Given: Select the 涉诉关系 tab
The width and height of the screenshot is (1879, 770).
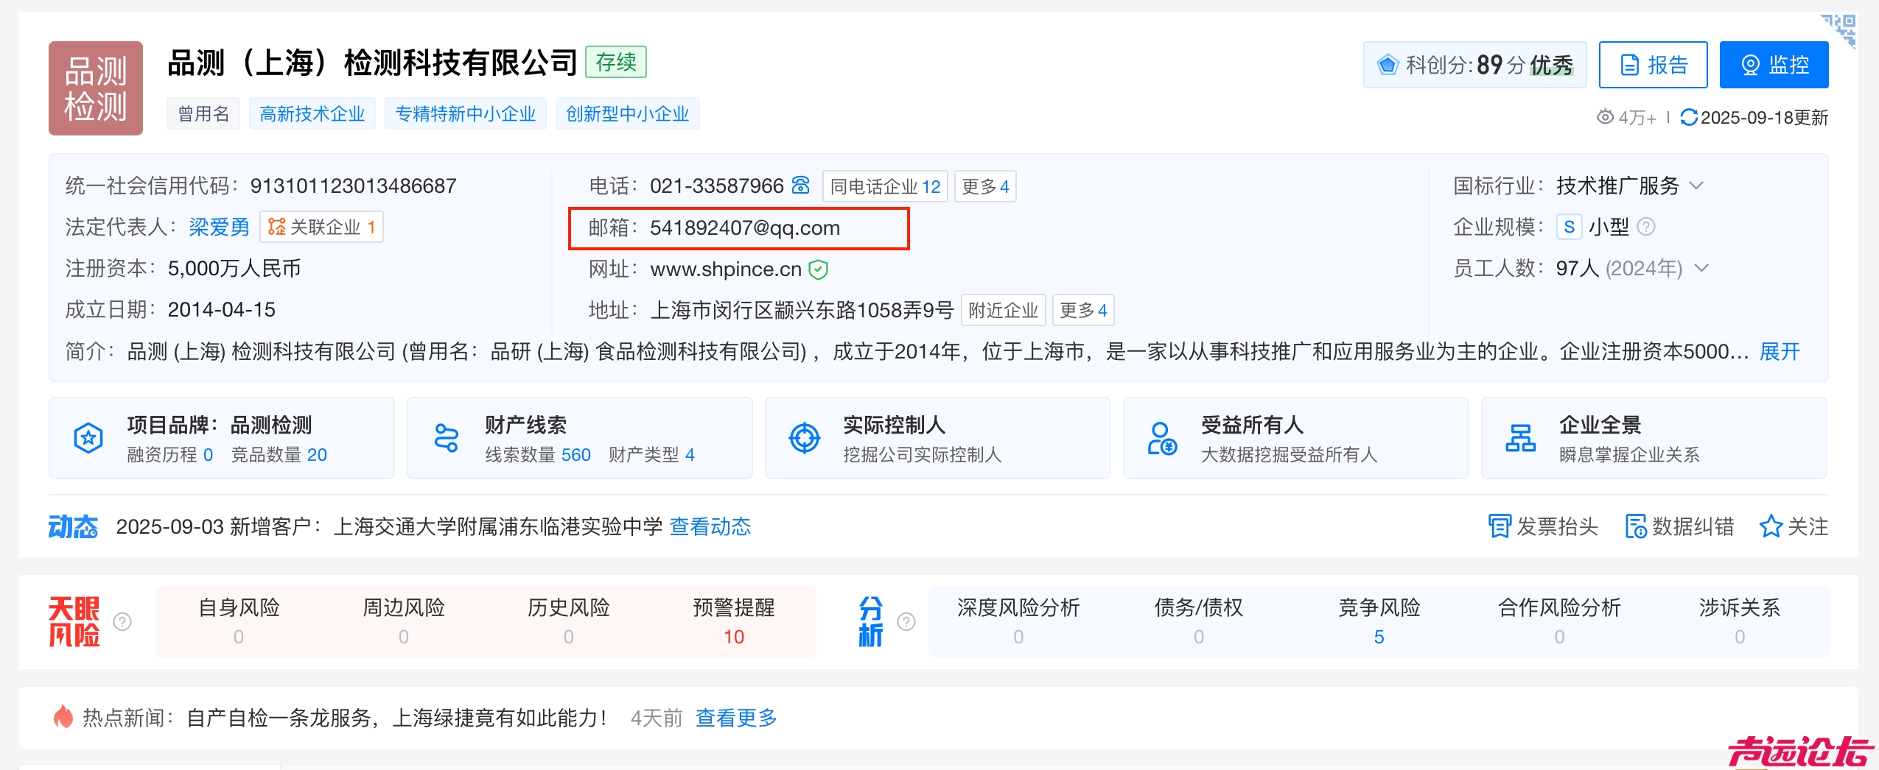Looking at the screenshot, I should point(1740,621).
